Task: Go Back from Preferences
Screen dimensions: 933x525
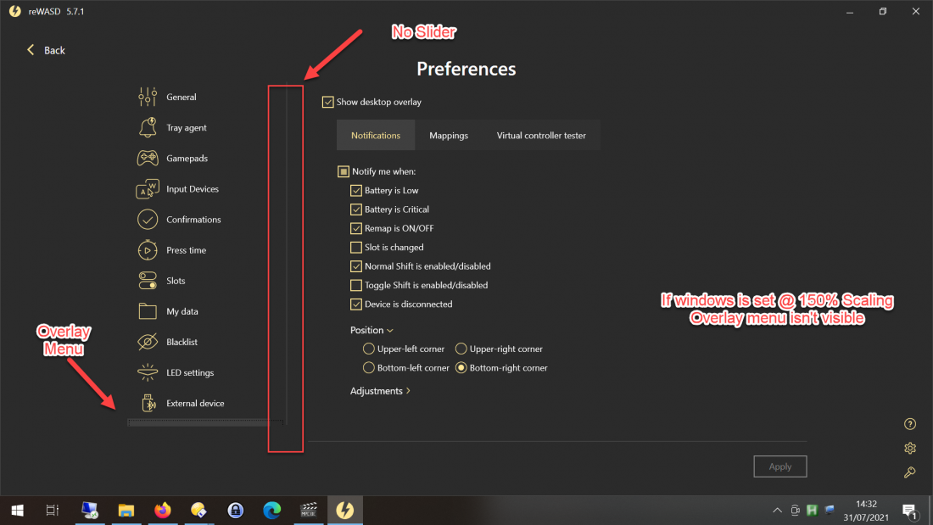Action: (46, 50)
